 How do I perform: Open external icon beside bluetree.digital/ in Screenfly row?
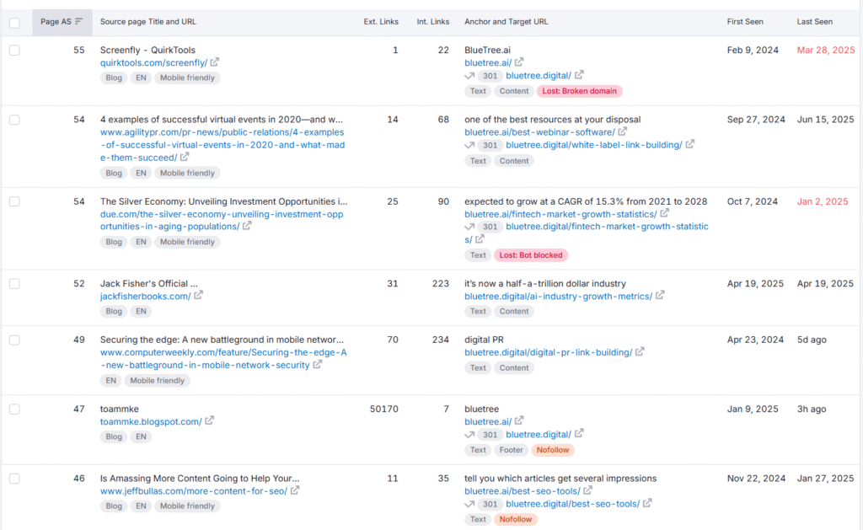(579, 75)
